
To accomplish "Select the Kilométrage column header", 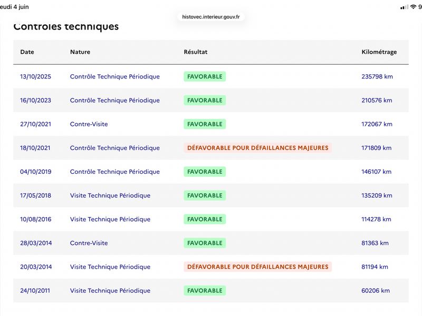I will [379, 52].
